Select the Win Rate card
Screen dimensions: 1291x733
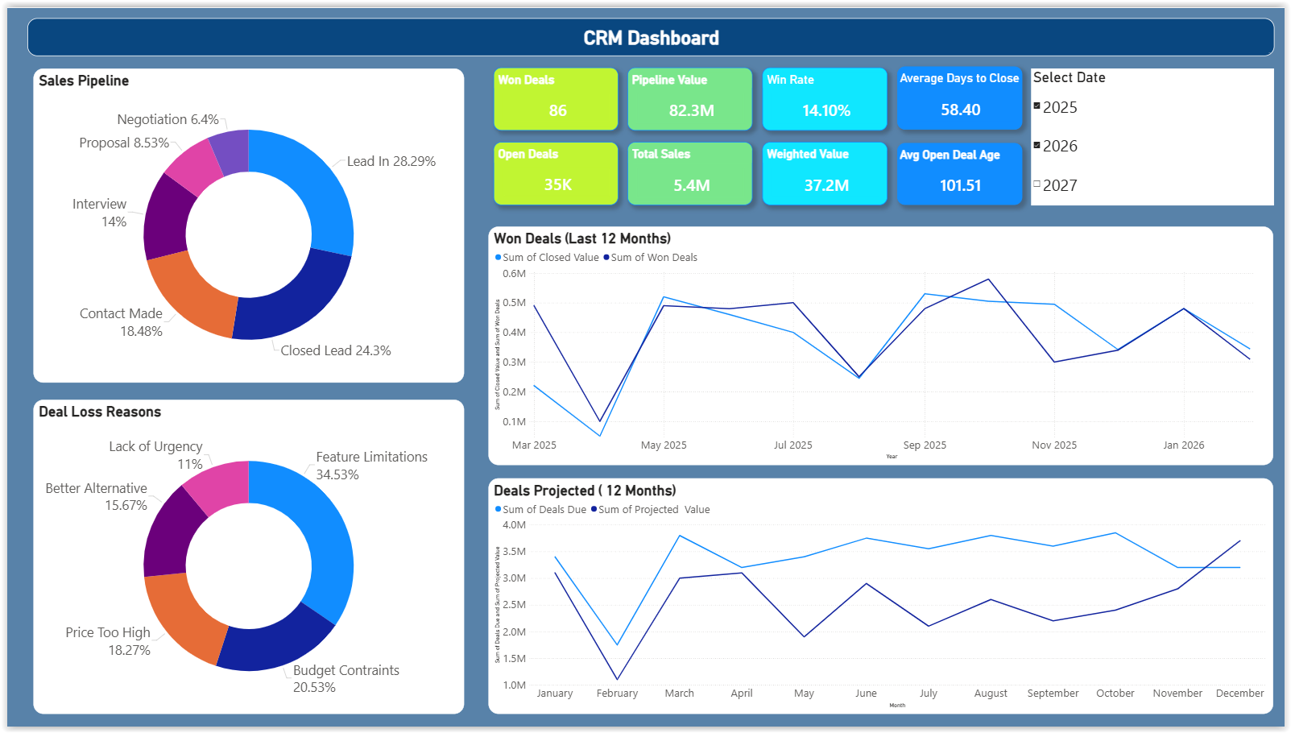[x=824, y=98]
